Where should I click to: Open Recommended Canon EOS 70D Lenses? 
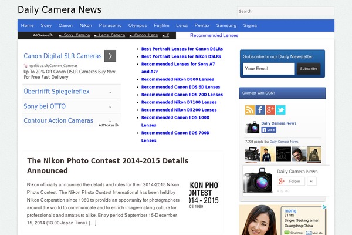click(x=182, y=95)
